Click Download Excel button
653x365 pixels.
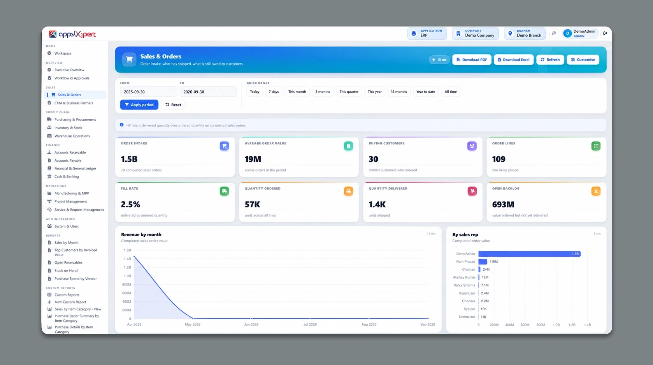(x=514, y=60)
